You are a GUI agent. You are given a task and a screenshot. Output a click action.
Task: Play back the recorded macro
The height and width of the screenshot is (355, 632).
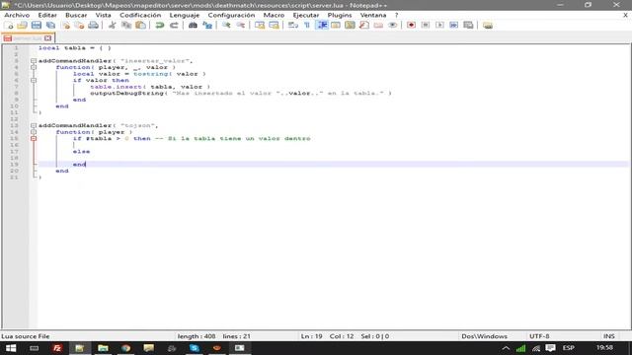439,26
